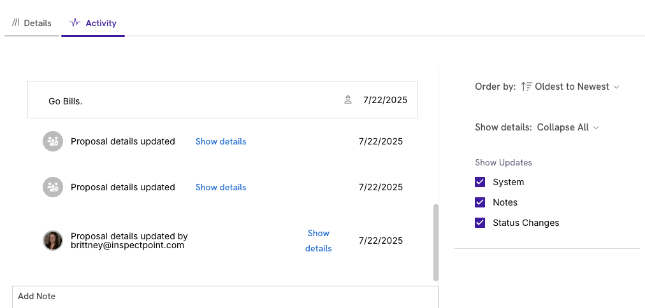Show details for first Proposal details updated

[221, 141]
